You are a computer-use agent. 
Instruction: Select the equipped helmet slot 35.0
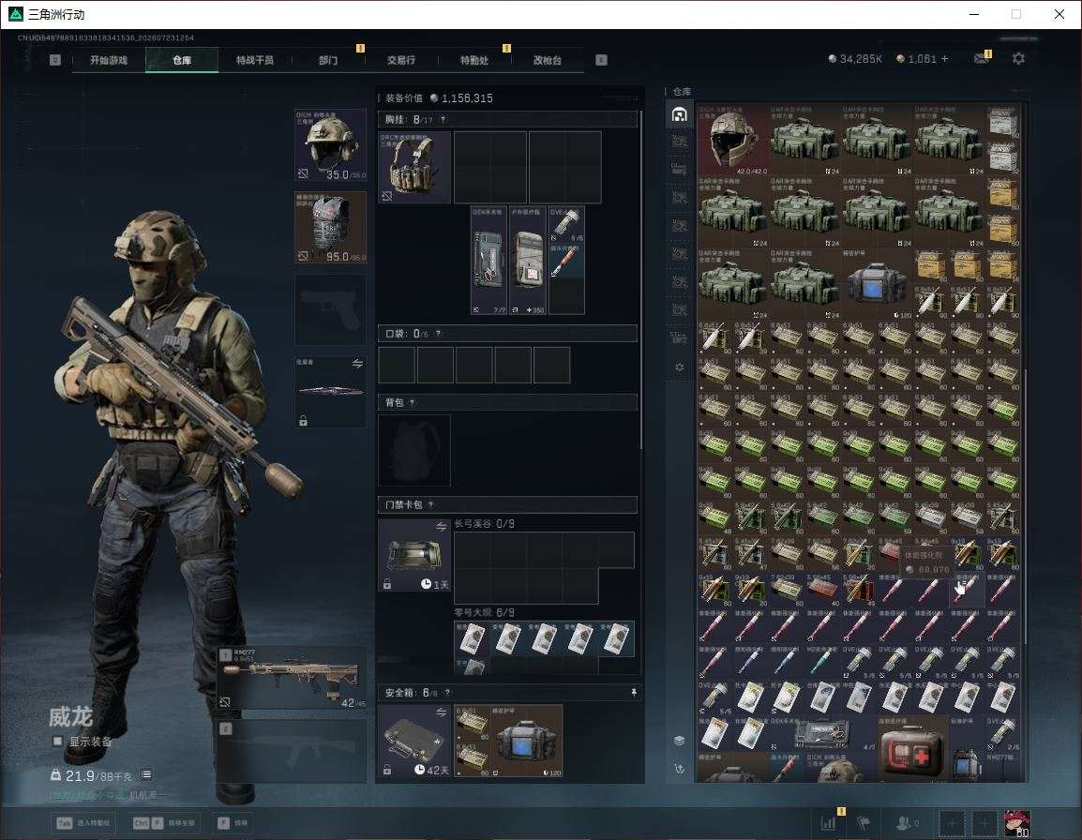[x=331, y=145]
